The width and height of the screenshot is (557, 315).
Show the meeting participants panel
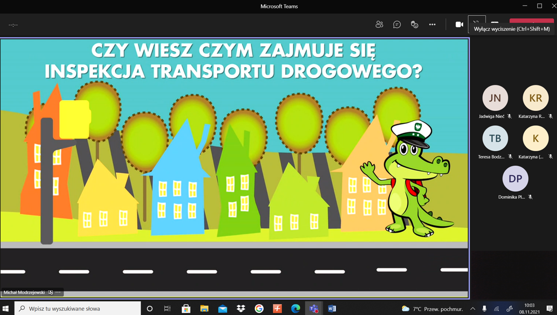point(380,25)
